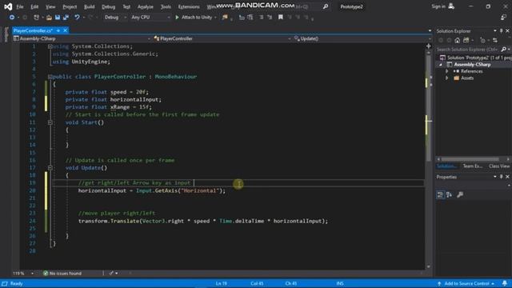The width and height of the screenshot is (512, 288).
Task: Expand the References node
Action: (x=447, y=71)
